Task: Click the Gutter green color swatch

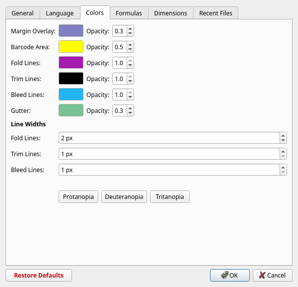Action: click(71, 110)
